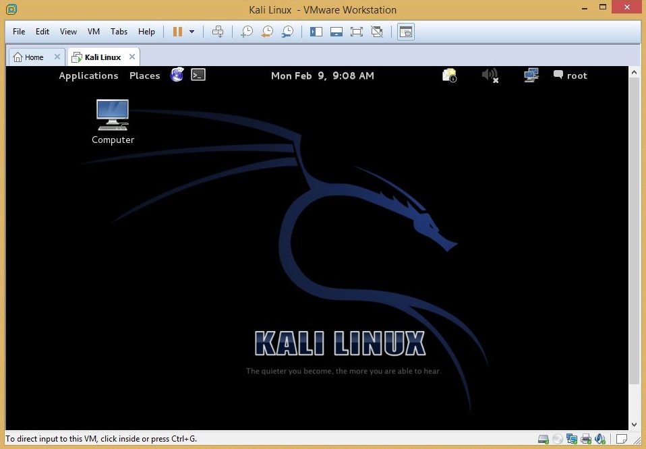Open the snapshot manager

click(x=287, y=32)
